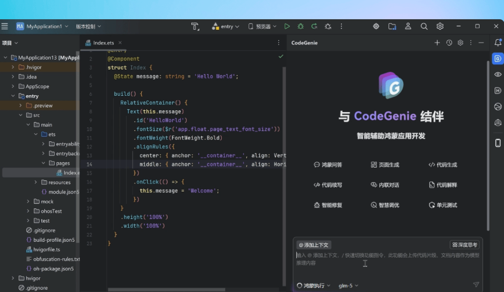The width and height of the screenshot is (504, 292).
Task: Open the glm-5 model dropdown
Action: (x=348, y=286)
